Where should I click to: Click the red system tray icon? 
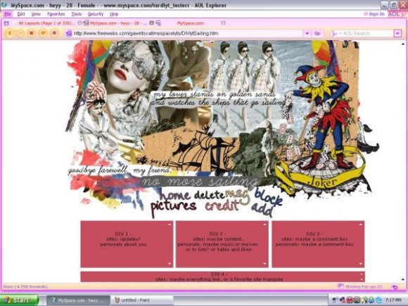pos(350,300)
